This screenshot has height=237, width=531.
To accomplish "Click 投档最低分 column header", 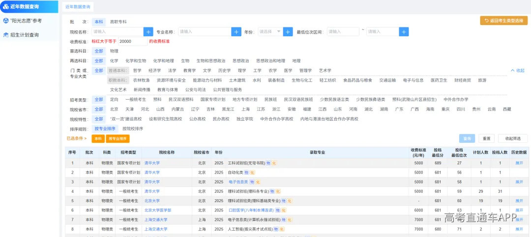I will tap(437, 153).
